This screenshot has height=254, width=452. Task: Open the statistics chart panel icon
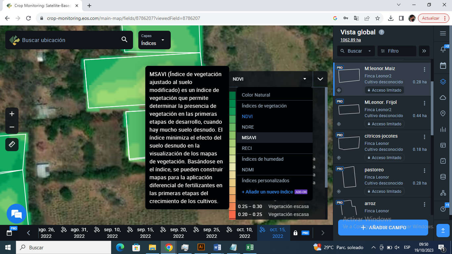pyautogui.click(x=443, y=129)
